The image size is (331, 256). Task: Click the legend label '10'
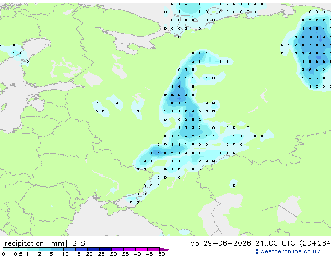(65, 254)
